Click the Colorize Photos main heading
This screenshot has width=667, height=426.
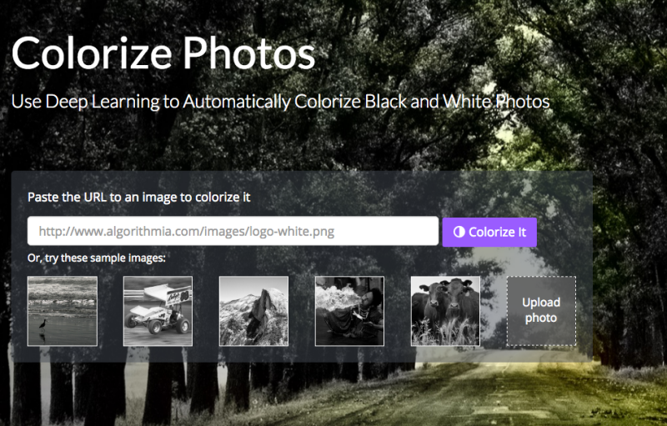pyautogui.click(x=163, y=53)
